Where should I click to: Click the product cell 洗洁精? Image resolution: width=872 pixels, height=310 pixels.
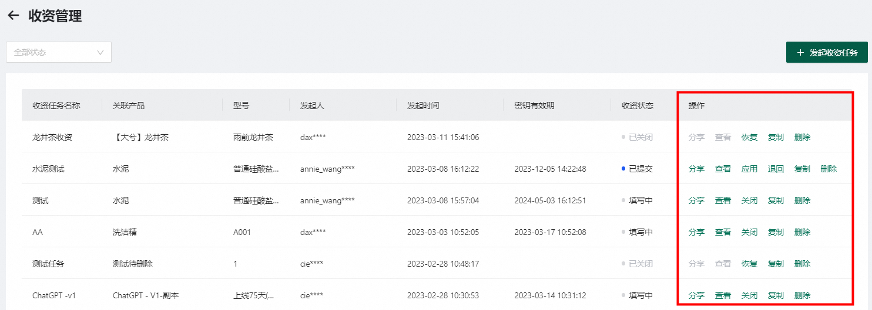pos(125,232)
